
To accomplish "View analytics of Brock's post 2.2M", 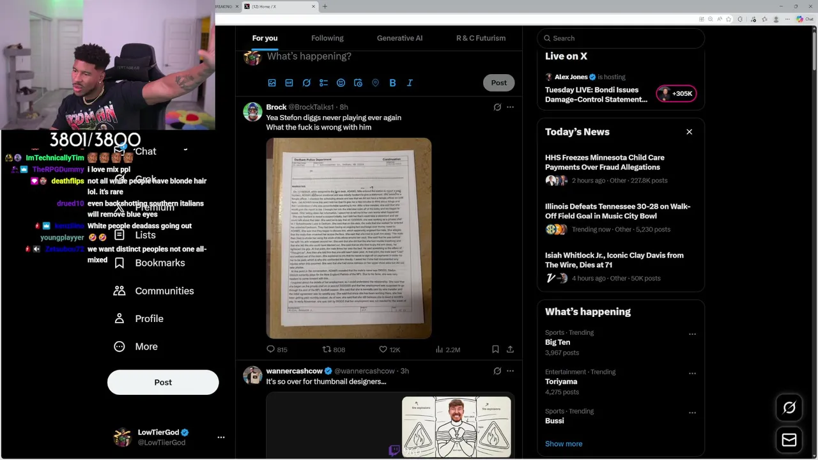I will 447,349.
